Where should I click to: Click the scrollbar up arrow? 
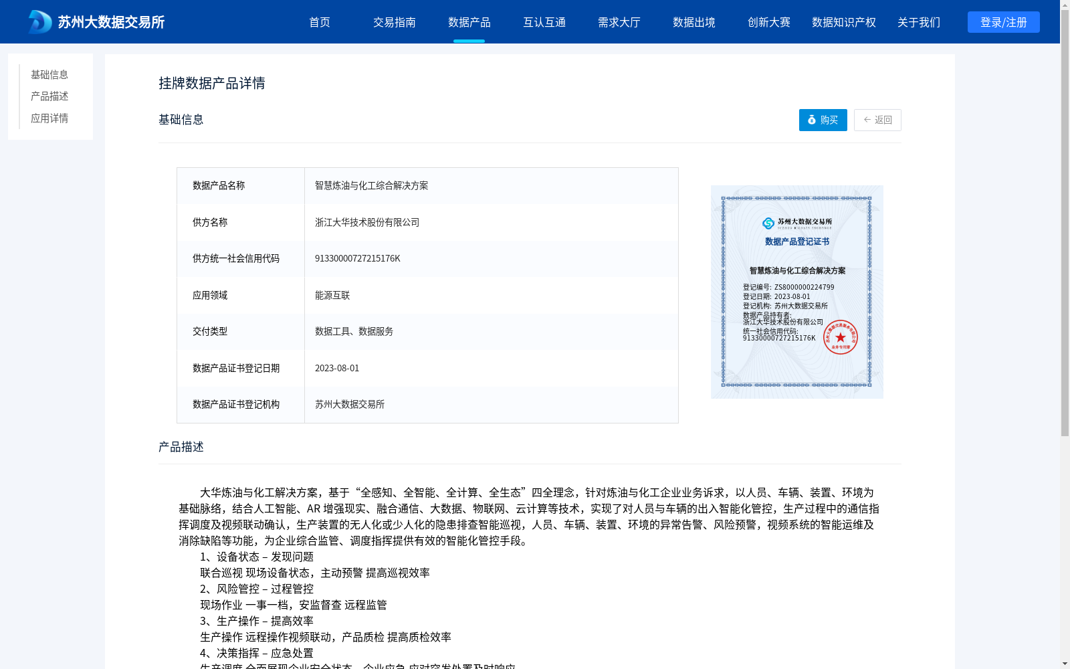(1065, 5)
